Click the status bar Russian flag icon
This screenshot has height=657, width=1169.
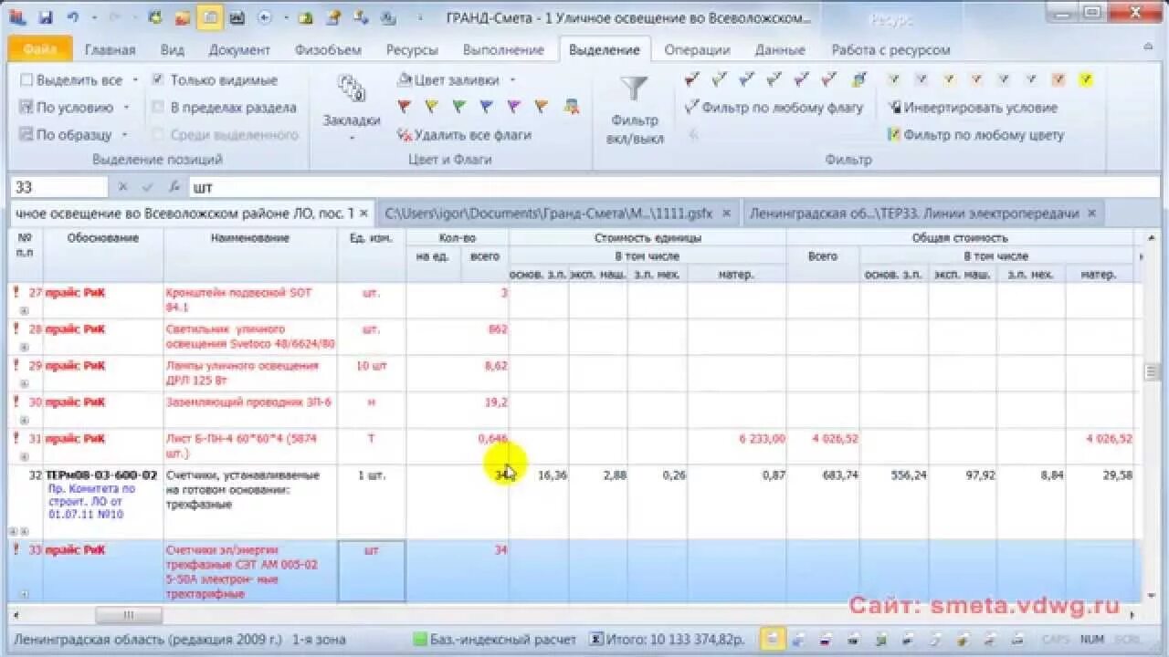click(x=824, y=639)
